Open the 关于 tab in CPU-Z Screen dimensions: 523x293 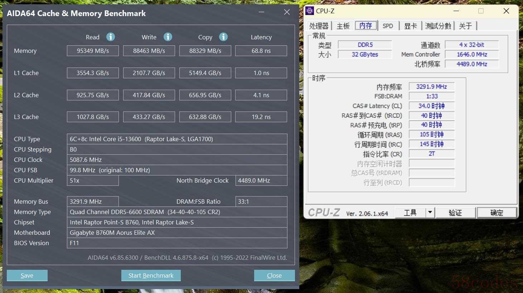465,26
